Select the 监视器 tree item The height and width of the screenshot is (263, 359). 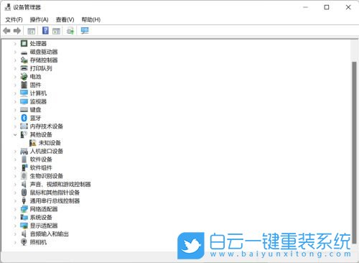(x=38, y=101)
